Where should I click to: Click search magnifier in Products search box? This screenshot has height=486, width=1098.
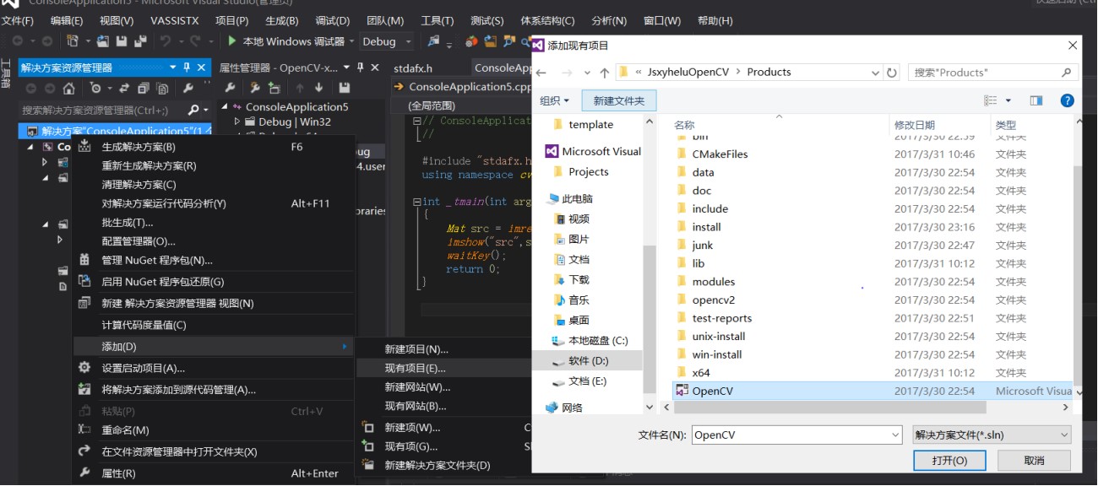[x=1066, y=73]
